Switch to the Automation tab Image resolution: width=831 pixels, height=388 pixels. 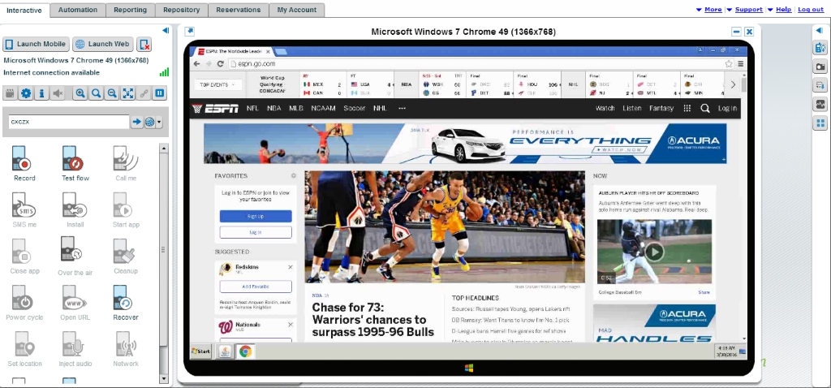click(78, 10)
